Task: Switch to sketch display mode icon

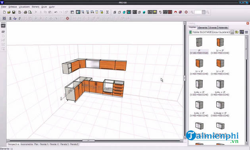Action: pos(119,12)
